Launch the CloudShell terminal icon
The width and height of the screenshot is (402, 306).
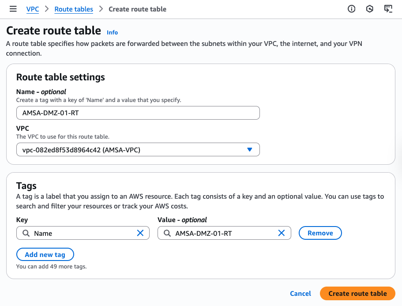[x=388, y=9]
